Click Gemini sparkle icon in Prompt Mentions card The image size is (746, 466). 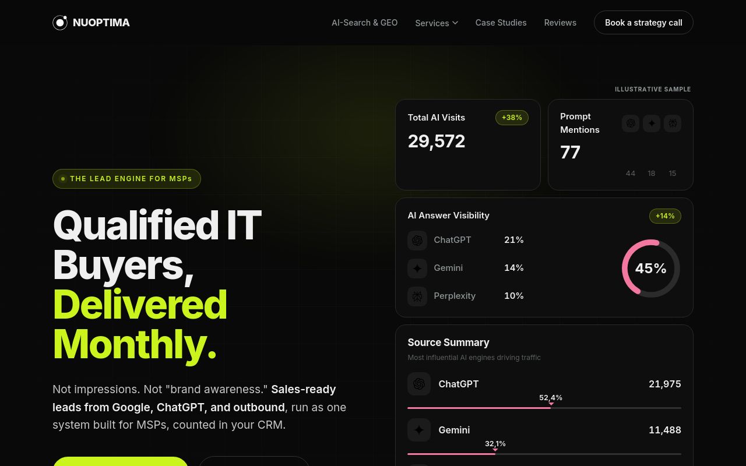click(652, 123)
